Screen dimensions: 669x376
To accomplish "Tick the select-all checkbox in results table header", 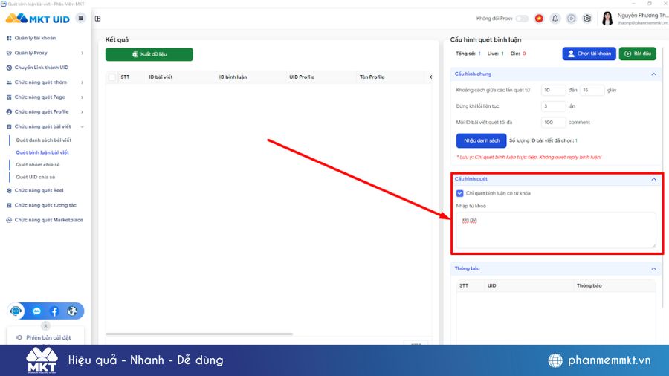I will 111,77.
